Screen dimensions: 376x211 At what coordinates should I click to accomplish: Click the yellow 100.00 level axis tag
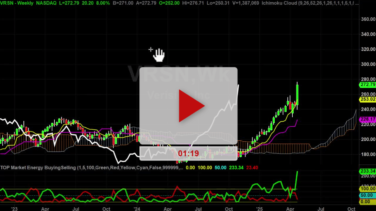tap(368, 189)
